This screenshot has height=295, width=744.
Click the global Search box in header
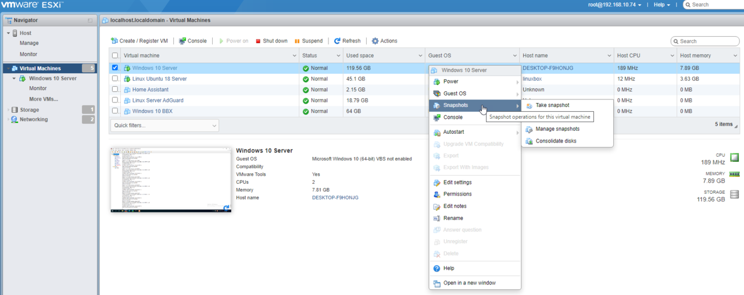point(714,5)
